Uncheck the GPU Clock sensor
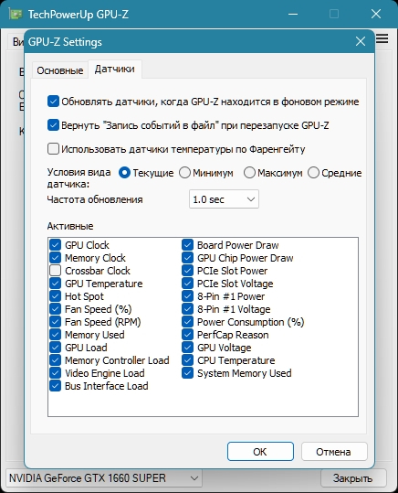The width and height of the screenshot is (398, 493). pyautogui.click(x=56, y=245)
